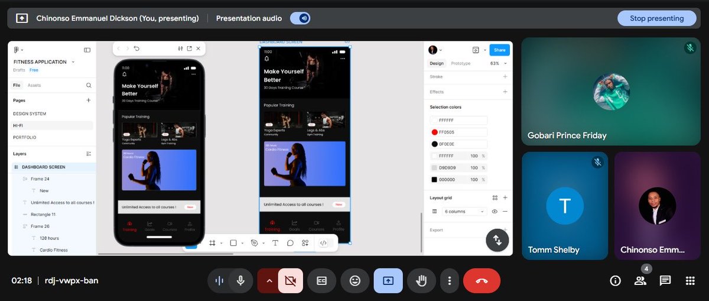This screenshot has width=709, height=301.
Task: Open present options dropdown arrow
Action: point(485,50)
